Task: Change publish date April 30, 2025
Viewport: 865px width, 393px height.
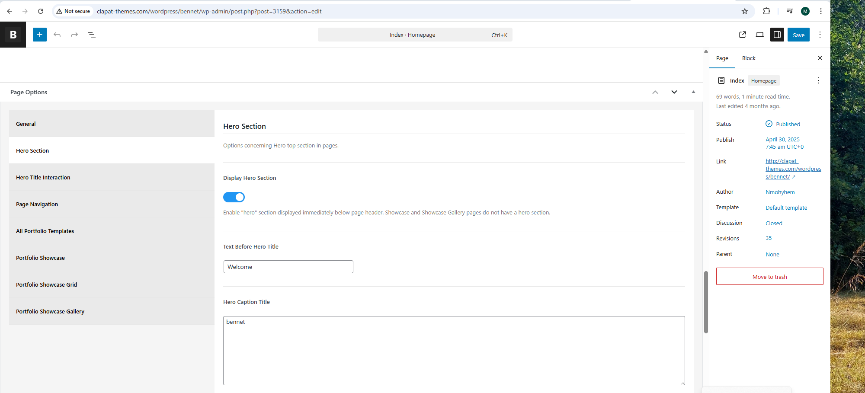Action: point(785,143)
